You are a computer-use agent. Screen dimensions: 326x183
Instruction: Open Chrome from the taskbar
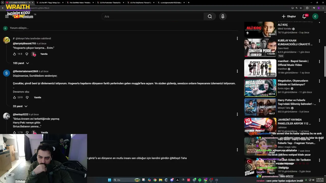pyautogui.click(x=155, y=180)
